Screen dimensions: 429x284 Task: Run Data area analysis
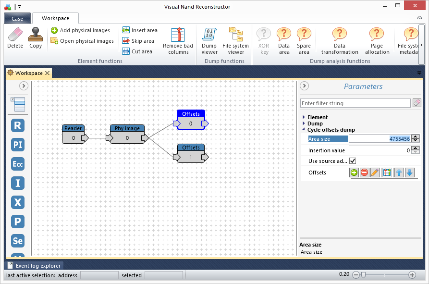tap(284, 41)
